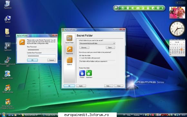Click the Open button beside Browse
Screen dimensions: 187x117
(x=111, y=48)
